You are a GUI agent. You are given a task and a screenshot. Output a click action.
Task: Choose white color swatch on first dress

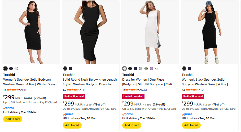(16, 69)
